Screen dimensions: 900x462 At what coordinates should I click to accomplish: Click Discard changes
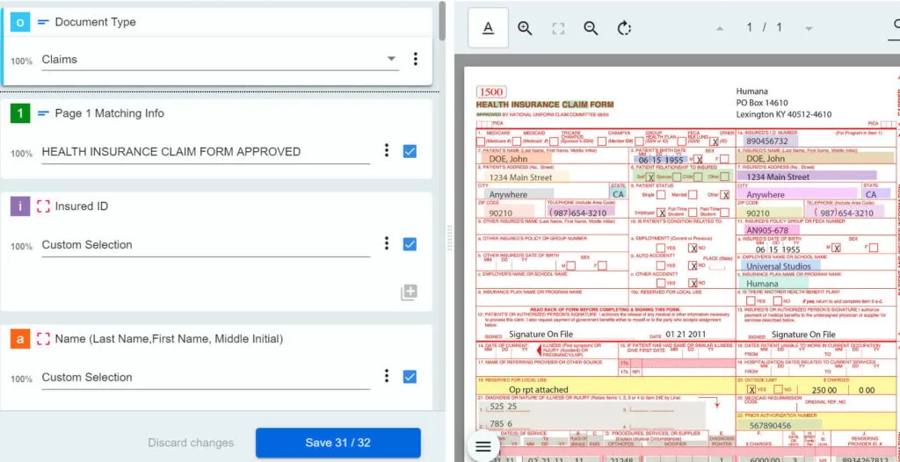(191, 443)
